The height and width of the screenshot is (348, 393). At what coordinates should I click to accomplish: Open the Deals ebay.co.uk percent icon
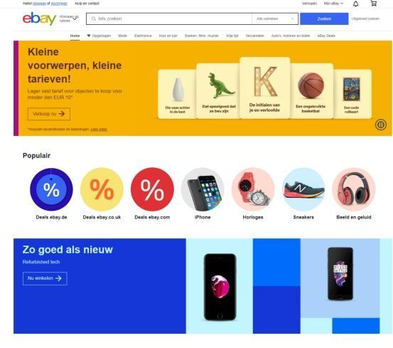[102, 189]
